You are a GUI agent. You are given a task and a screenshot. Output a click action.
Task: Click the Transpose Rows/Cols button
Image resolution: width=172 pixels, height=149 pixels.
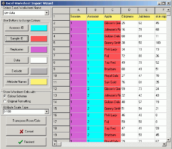(26, 121)
